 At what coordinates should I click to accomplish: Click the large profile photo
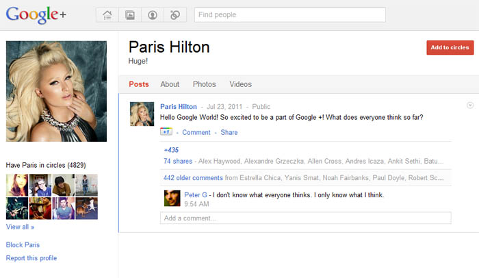pyautogui.click(x=57, y=91)
